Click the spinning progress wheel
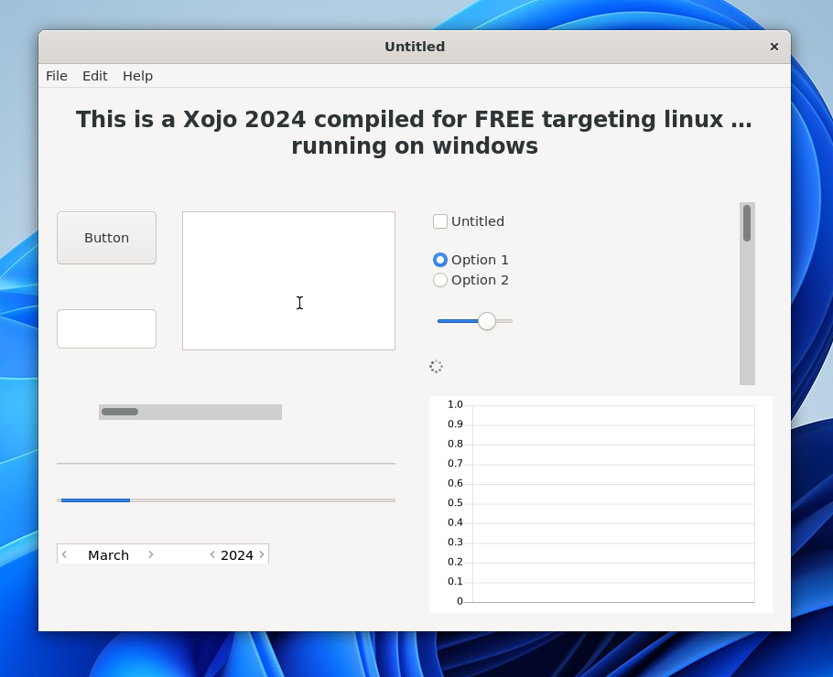833x677 pixels. pos(436,366)
